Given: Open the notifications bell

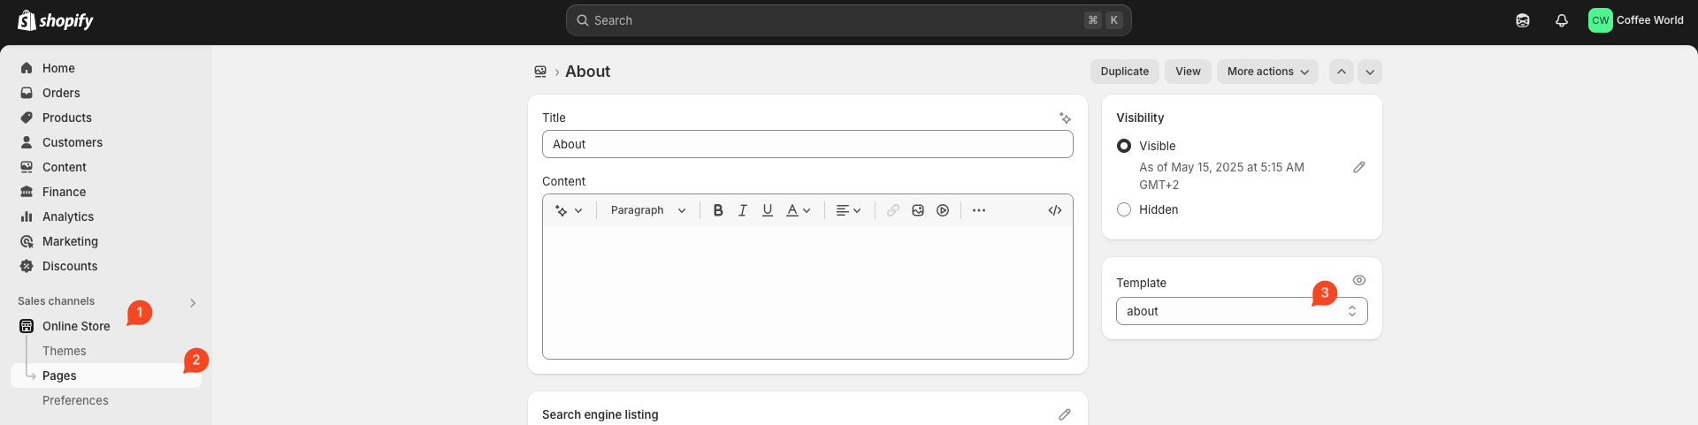Looking at the screenshot, I should point(1562,20).
